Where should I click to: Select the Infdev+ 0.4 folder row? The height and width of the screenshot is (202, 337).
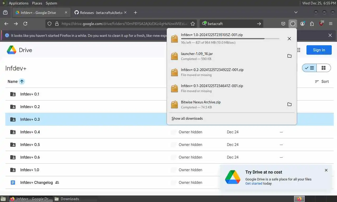170,132
